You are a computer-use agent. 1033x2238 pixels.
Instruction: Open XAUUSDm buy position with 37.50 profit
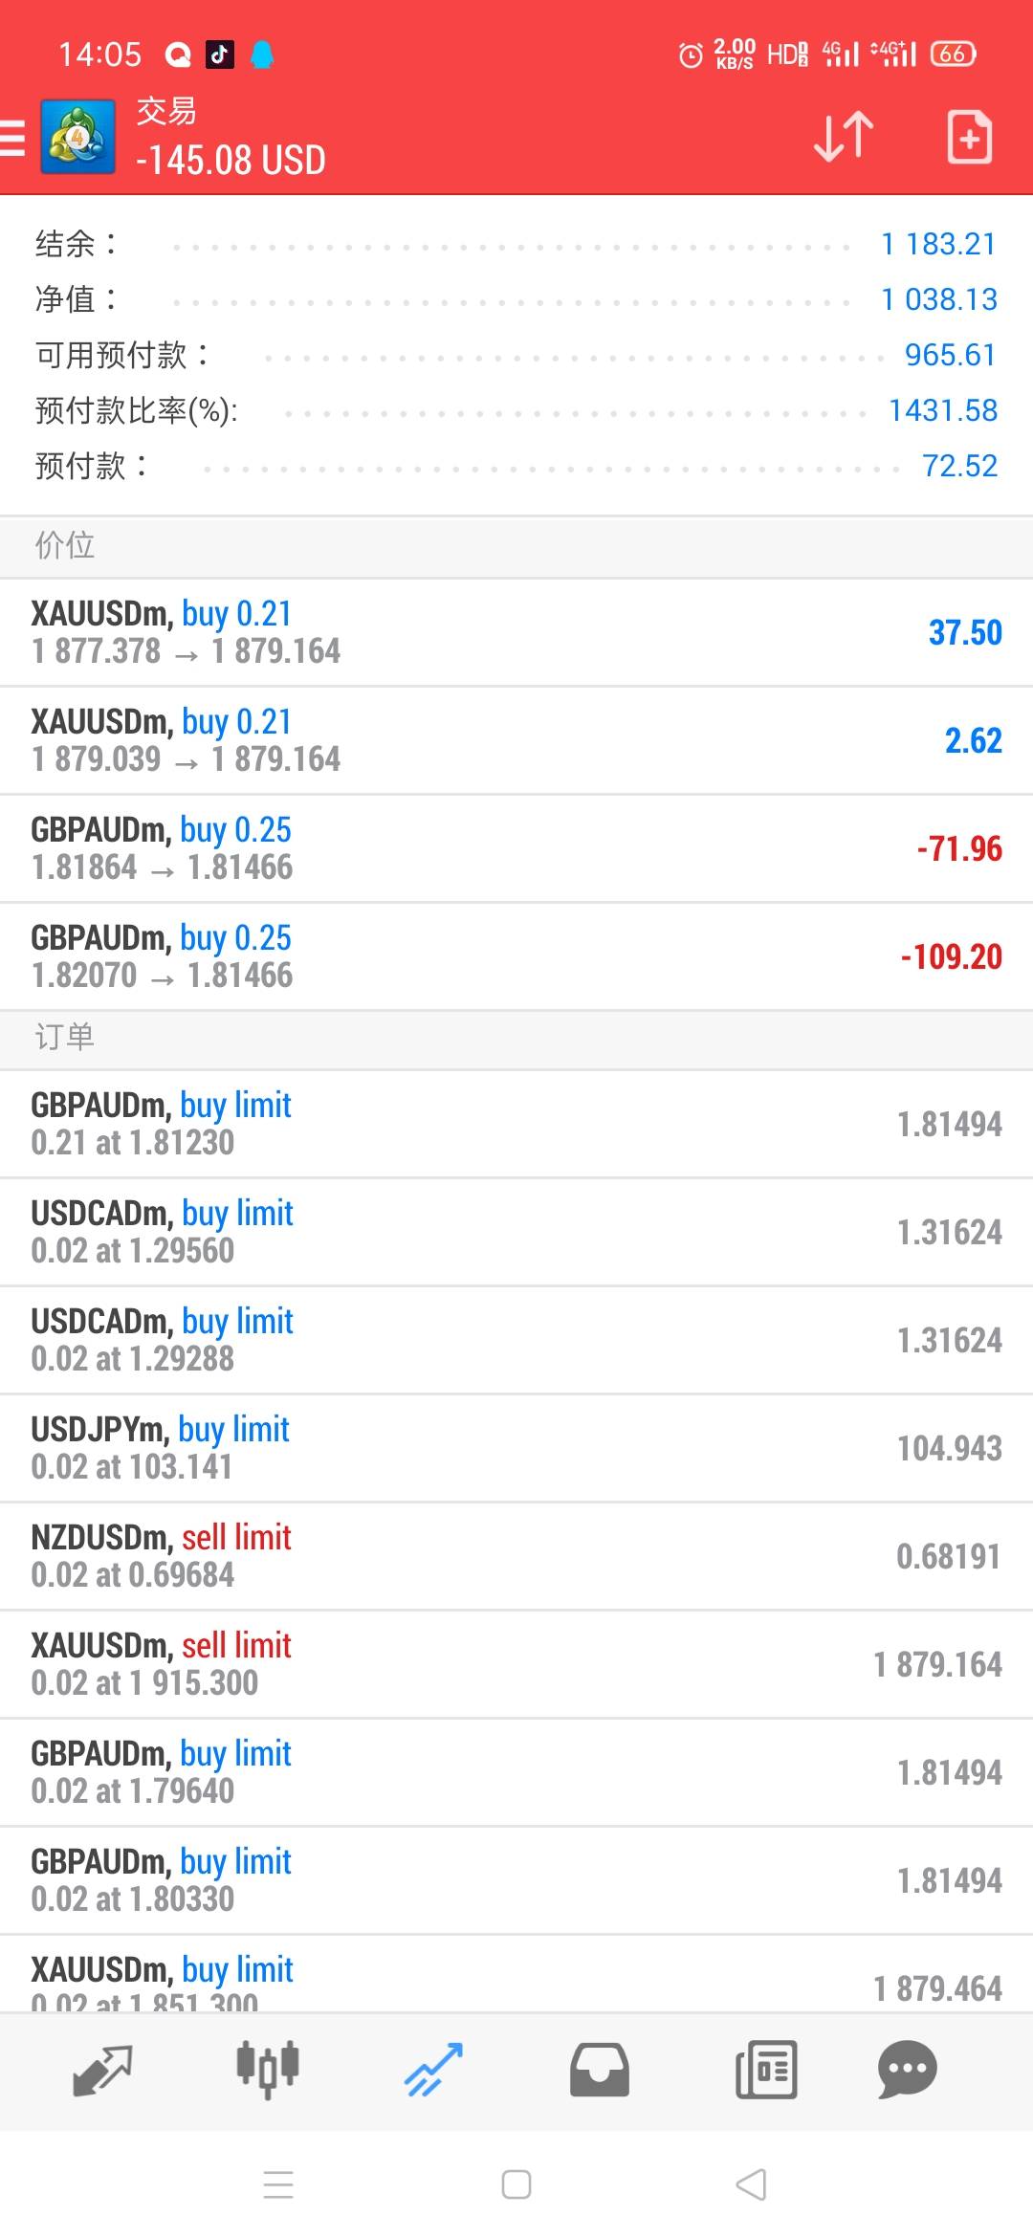coord(516,632)
